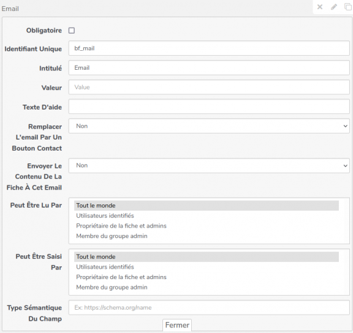This screenshot has width=353, height=333.
Task: Select Utilisateurs identifiés in Peut Être Saisi Par
Action: tap(206, 267)
